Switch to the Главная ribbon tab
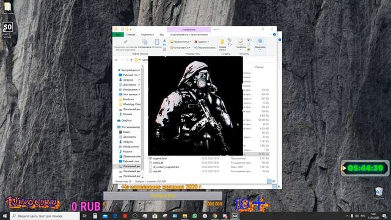Viewport: 391px width, 220px height. pos(131,35)
